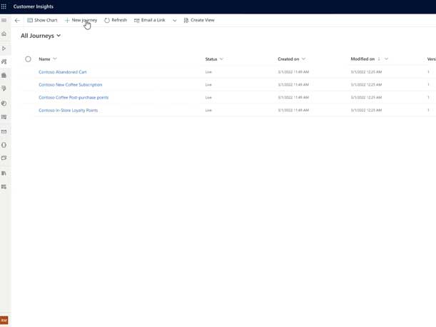Click Email a Link in the command bar
Image resolution: width=436 pixels, height=327 pixels.
tap(150, 20)
